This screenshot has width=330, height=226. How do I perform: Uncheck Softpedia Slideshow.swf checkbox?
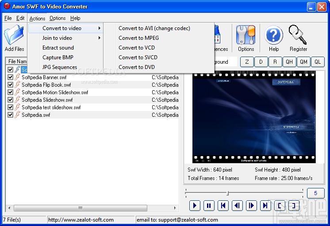point(10,100)
